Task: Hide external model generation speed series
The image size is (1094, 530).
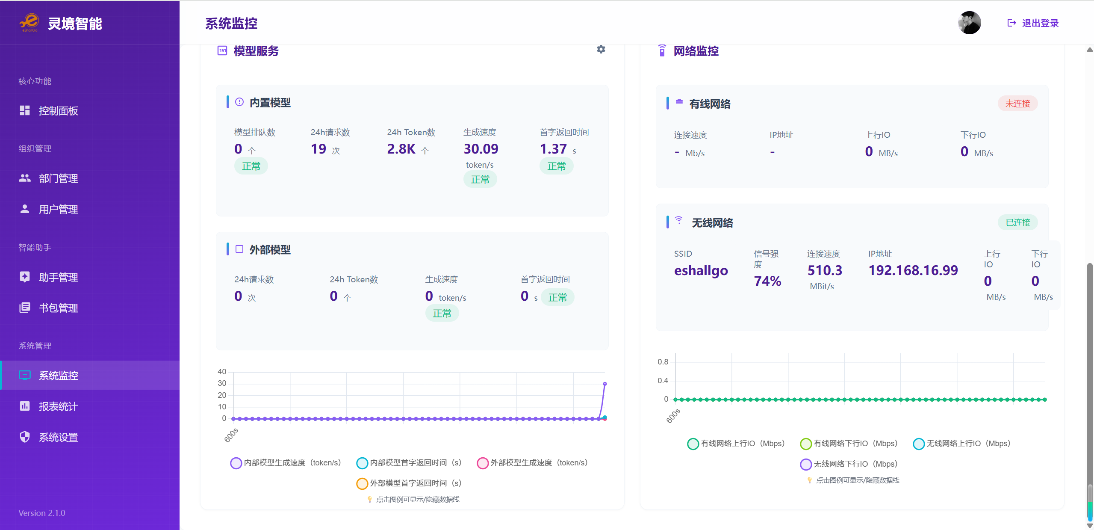Action: [x=532, y=463]
